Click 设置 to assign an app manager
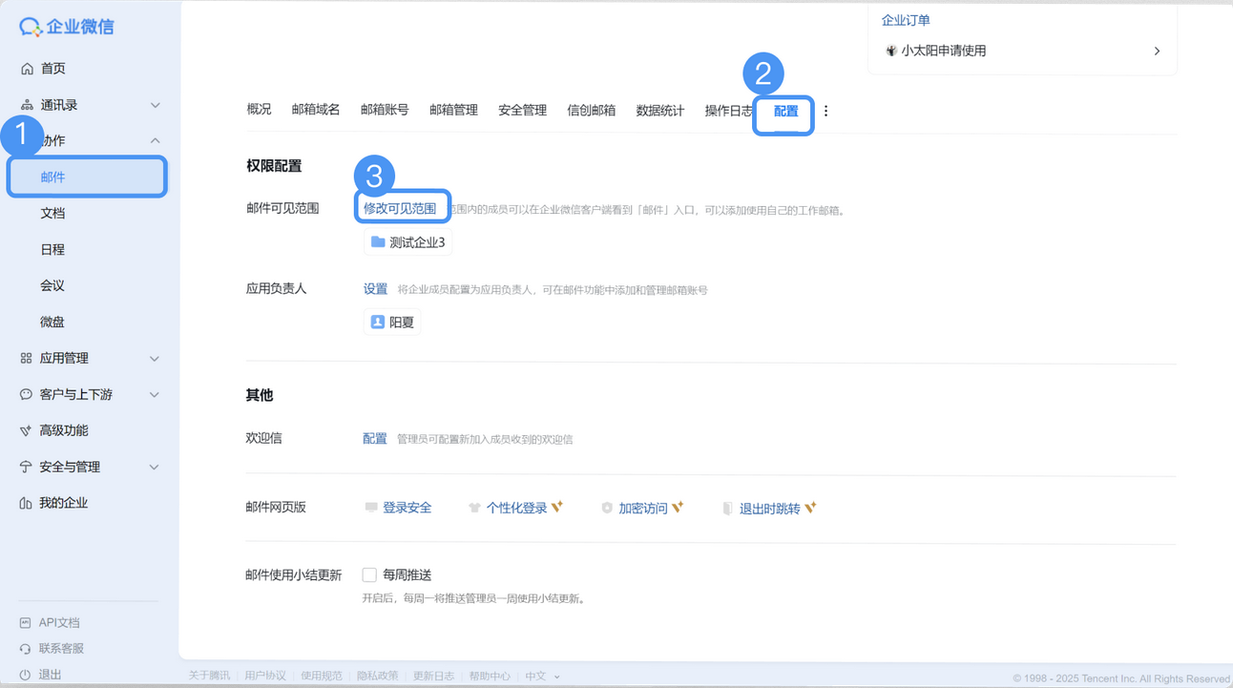This screenshot has width=1233, height=688. (374, 288)
